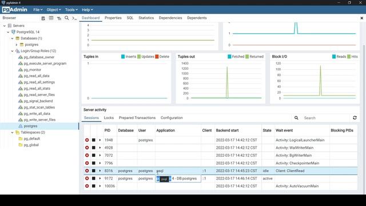
Task: Collapse the Servers tree node
Action: click(5, 26)
